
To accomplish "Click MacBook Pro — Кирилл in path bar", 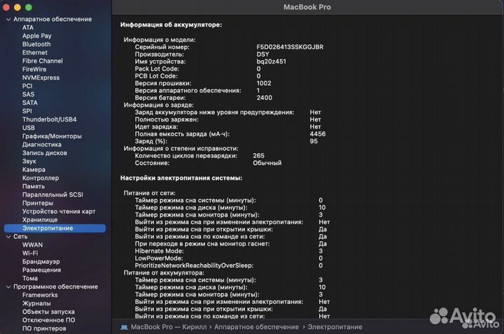I will 169,327.
